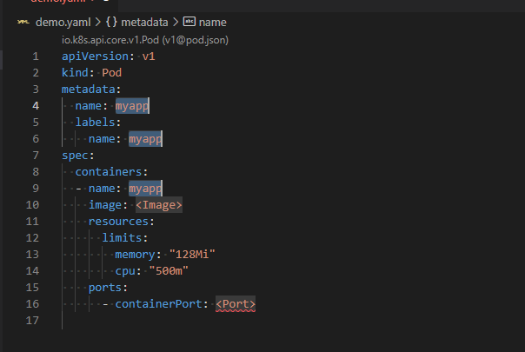
Task: Click the cpu key on line 14
Action: coord(125,271)
